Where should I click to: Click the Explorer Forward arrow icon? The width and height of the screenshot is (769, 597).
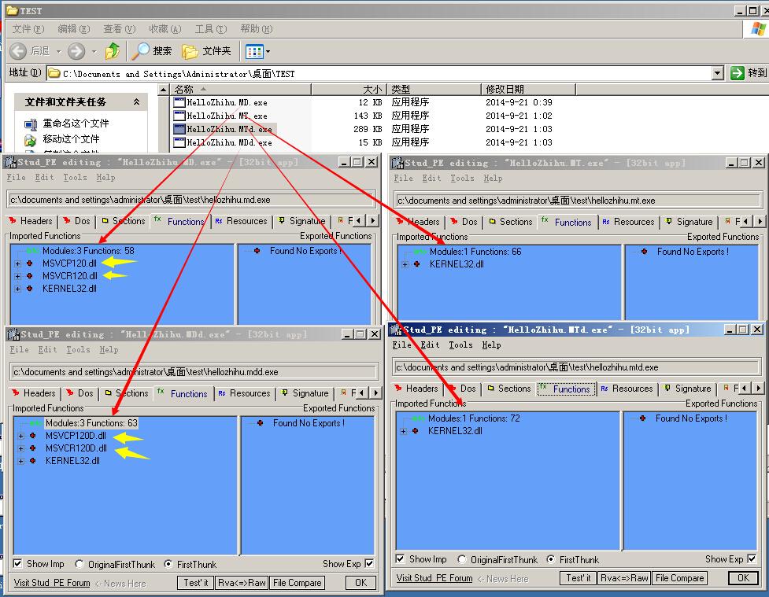tap(76, 51)
